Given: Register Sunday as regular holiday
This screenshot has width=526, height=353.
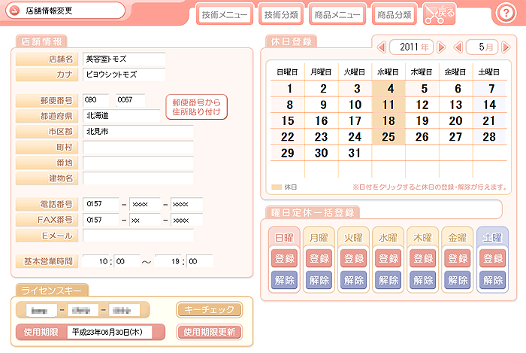Looking at the screenshot, I should point(284,258).
